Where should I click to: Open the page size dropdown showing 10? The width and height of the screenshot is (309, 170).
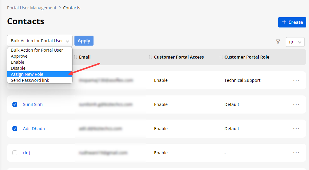(295, 42)
